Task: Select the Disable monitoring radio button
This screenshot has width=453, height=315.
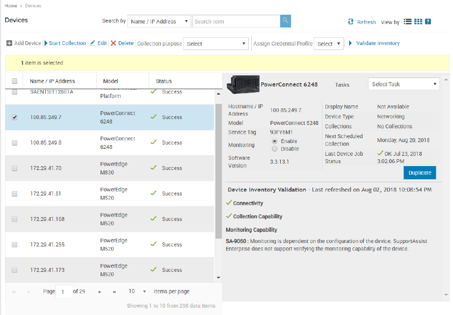Action: pyautogui.click(x=274, y=149)
